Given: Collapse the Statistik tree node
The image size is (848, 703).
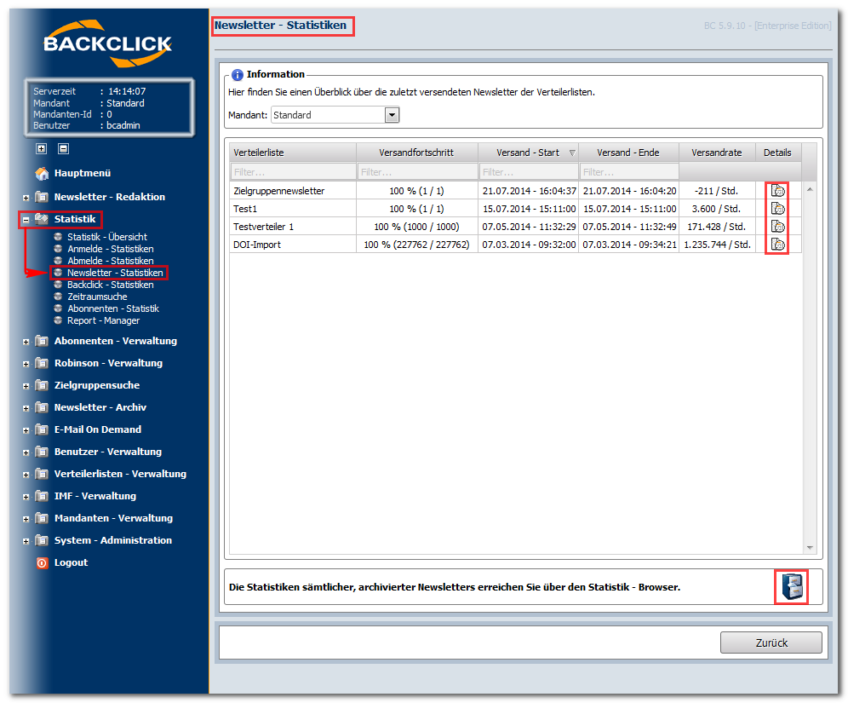Looking at the screenshot, I should pyautogui.click(x=26, y=220).
